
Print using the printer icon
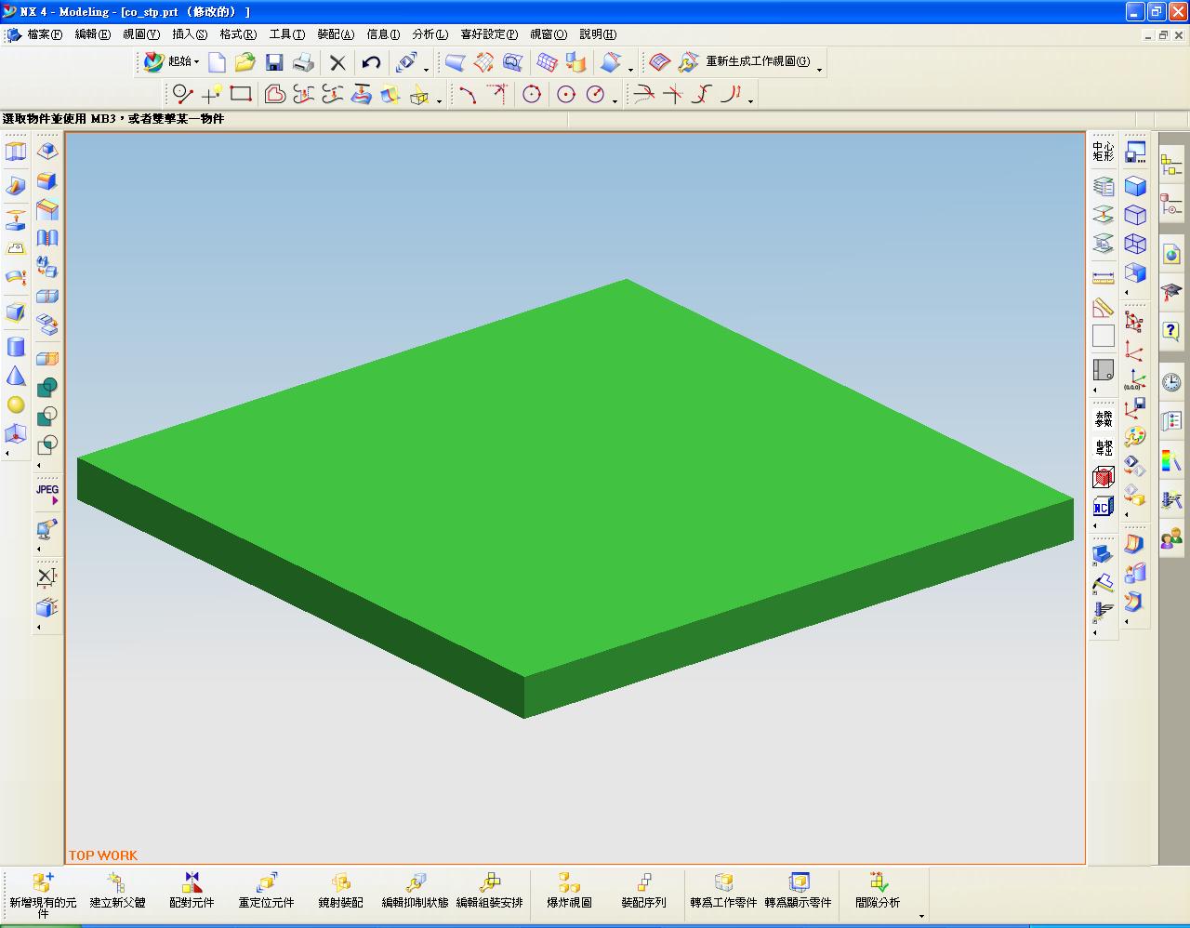point(303,62)
